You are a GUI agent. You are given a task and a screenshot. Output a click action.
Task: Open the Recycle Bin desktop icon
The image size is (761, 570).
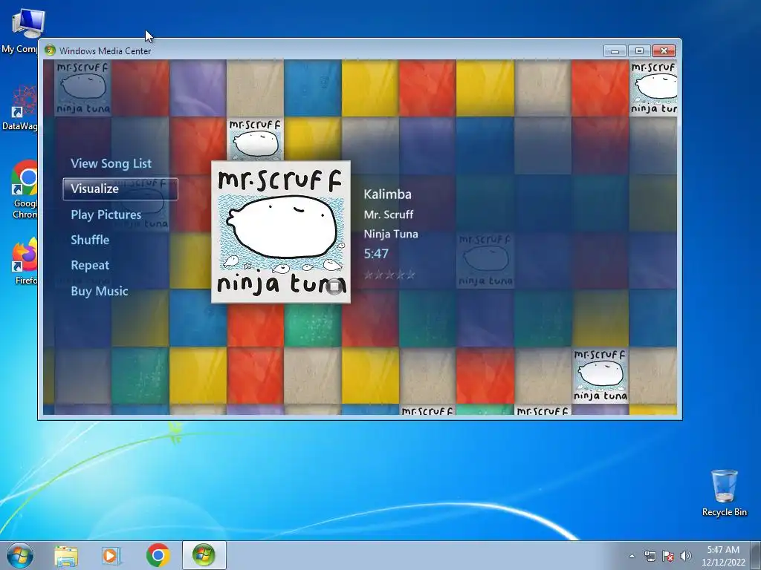(x=724, y=493)
